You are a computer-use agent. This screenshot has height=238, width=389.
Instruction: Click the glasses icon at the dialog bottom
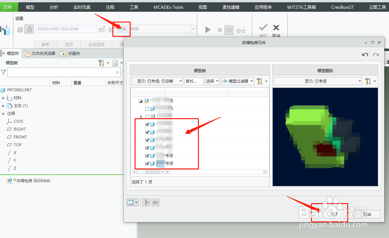(x=155, y=202)
